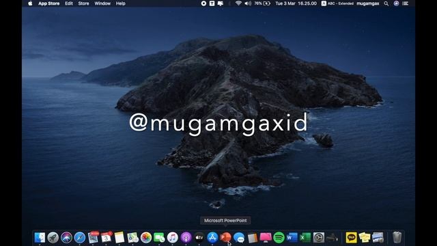Open ABC - Extended input source menu
The height and width of the screenshot is (246, 437).
click(x=337, y=3)
